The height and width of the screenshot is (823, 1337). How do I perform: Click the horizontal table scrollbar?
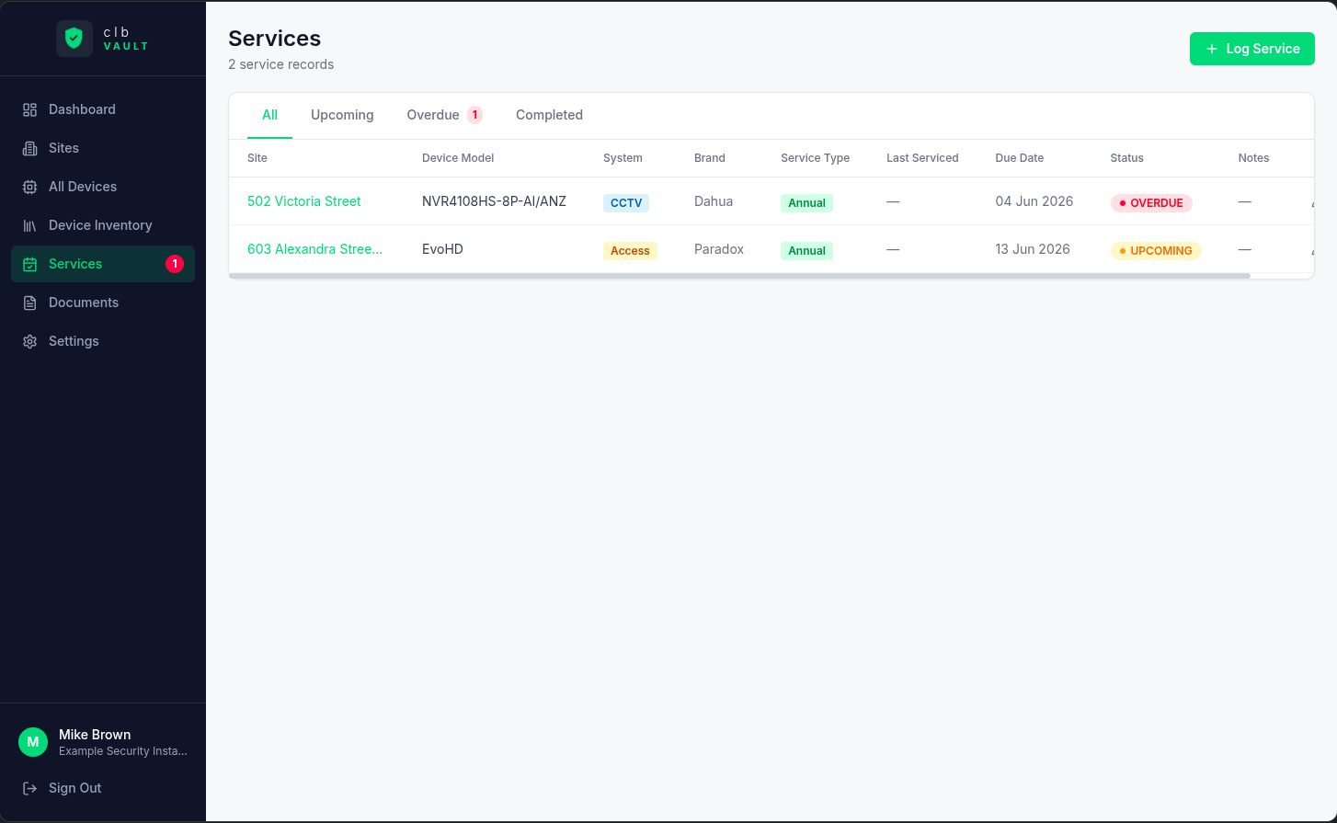[739, 276]
